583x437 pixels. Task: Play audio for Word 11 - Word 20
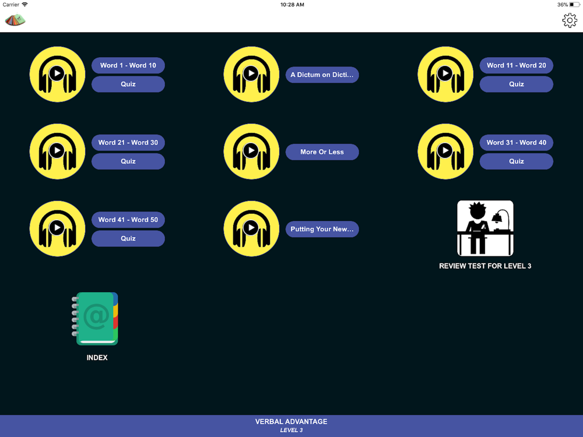click(x=445, y=75)
